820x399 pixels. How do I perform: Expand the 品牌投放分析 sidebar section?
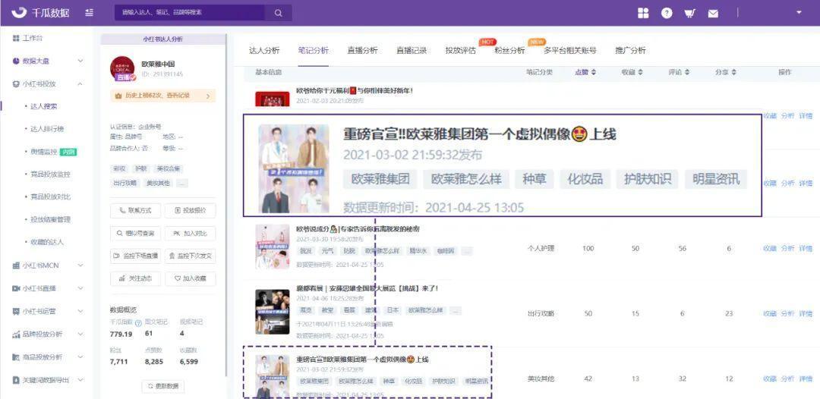[x=47, y=335]
